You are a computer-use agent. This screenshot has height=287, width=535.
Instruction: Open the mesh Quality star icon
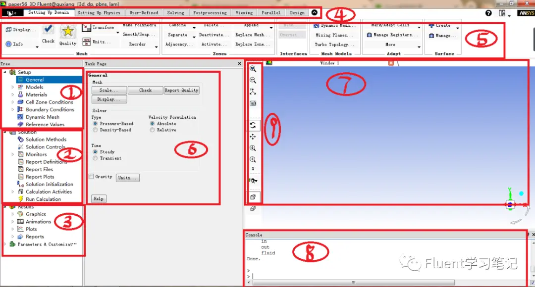click(67, 31)
